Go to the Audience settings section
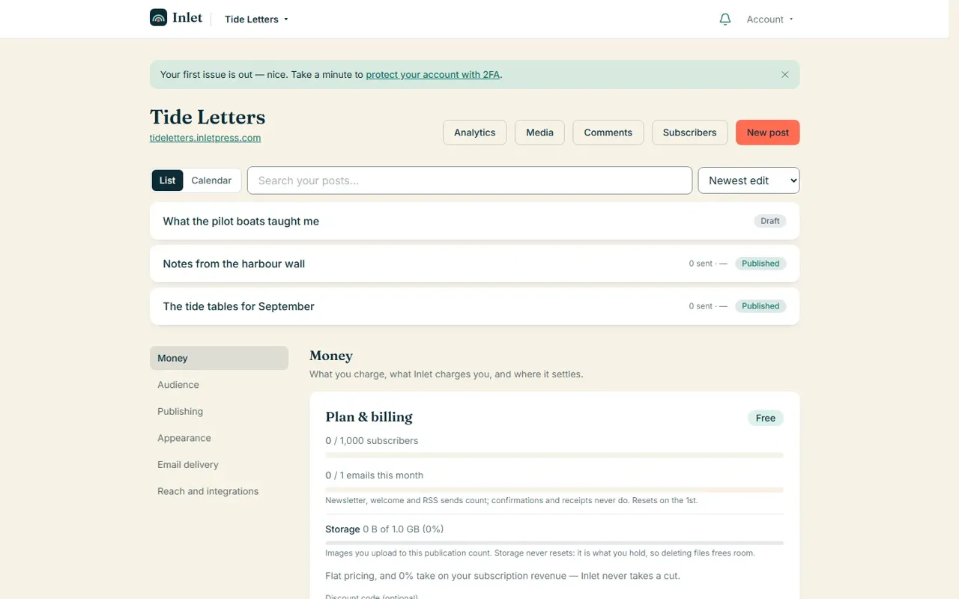Screen dimensions: 959x599 (219, 385)
